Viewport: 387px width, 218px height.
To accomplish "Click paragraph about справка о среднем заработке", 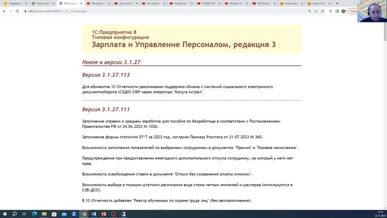I will [181, 124].
